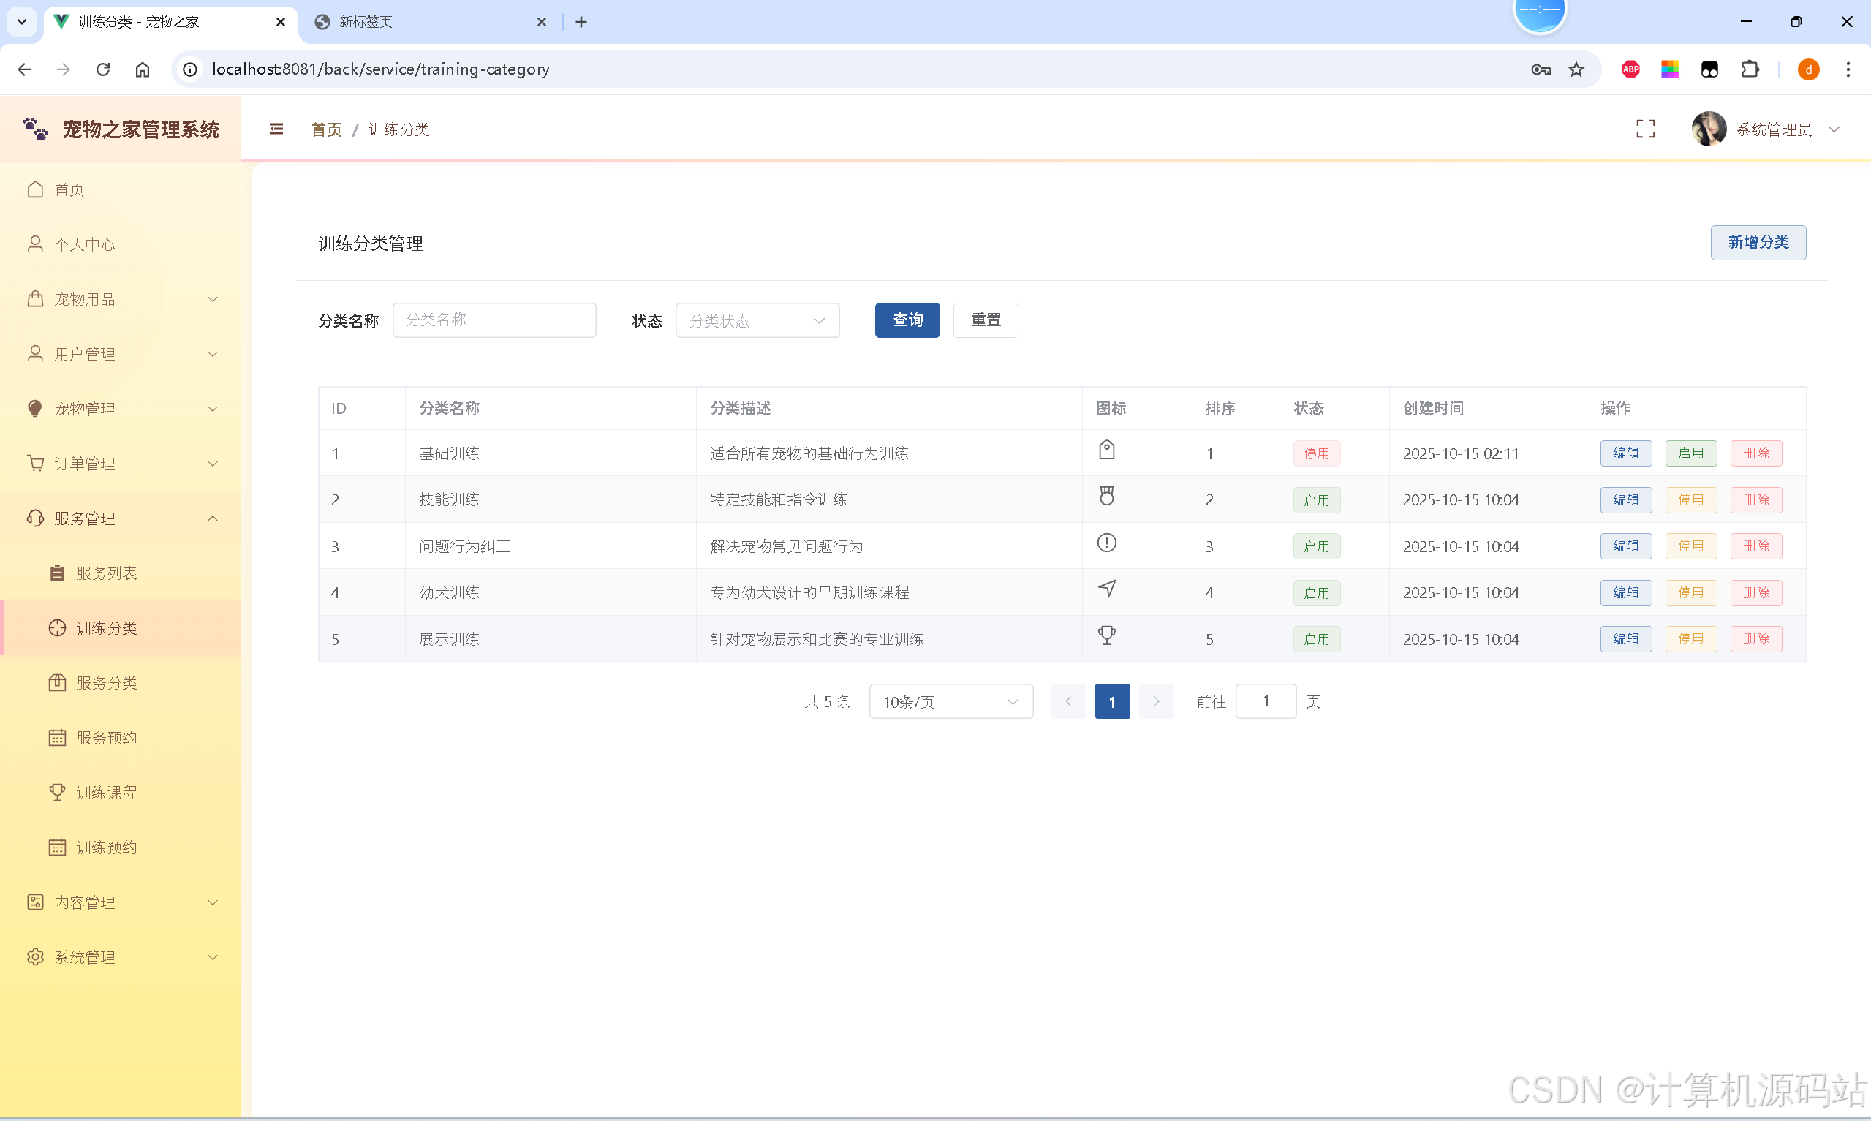This screenshot has width=1871, height=1121.
Task: Go back using browser back arrow
Action: [x=24, y=69]
